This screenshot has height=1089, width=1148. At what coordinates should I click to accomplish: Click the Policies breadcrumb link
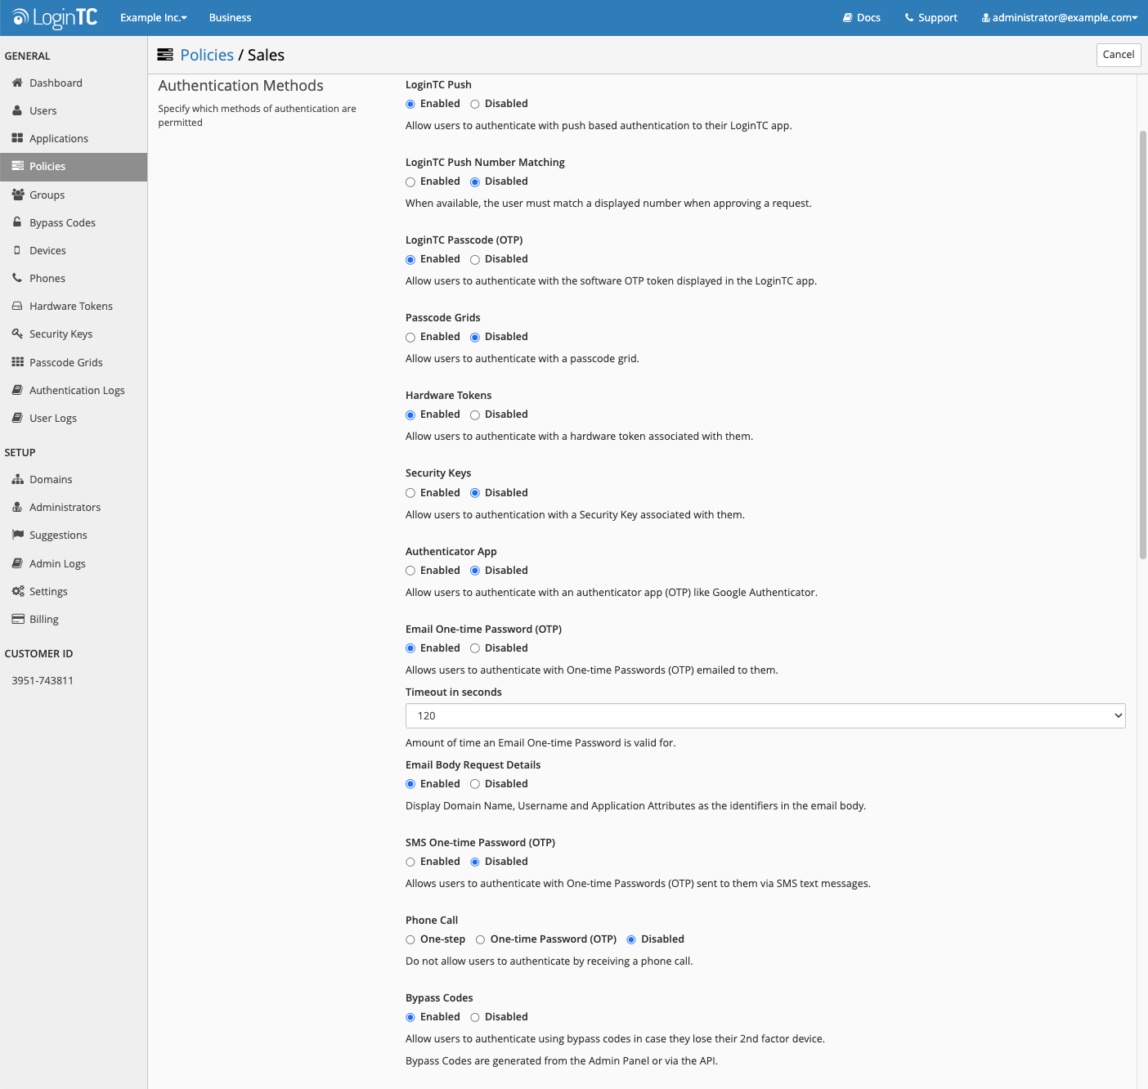click(207, 55)
